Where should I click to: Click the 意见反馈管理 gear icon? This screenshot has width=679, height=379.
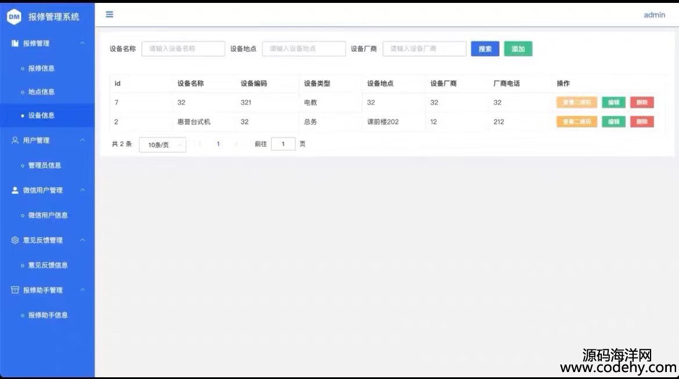tap(15, 240)
